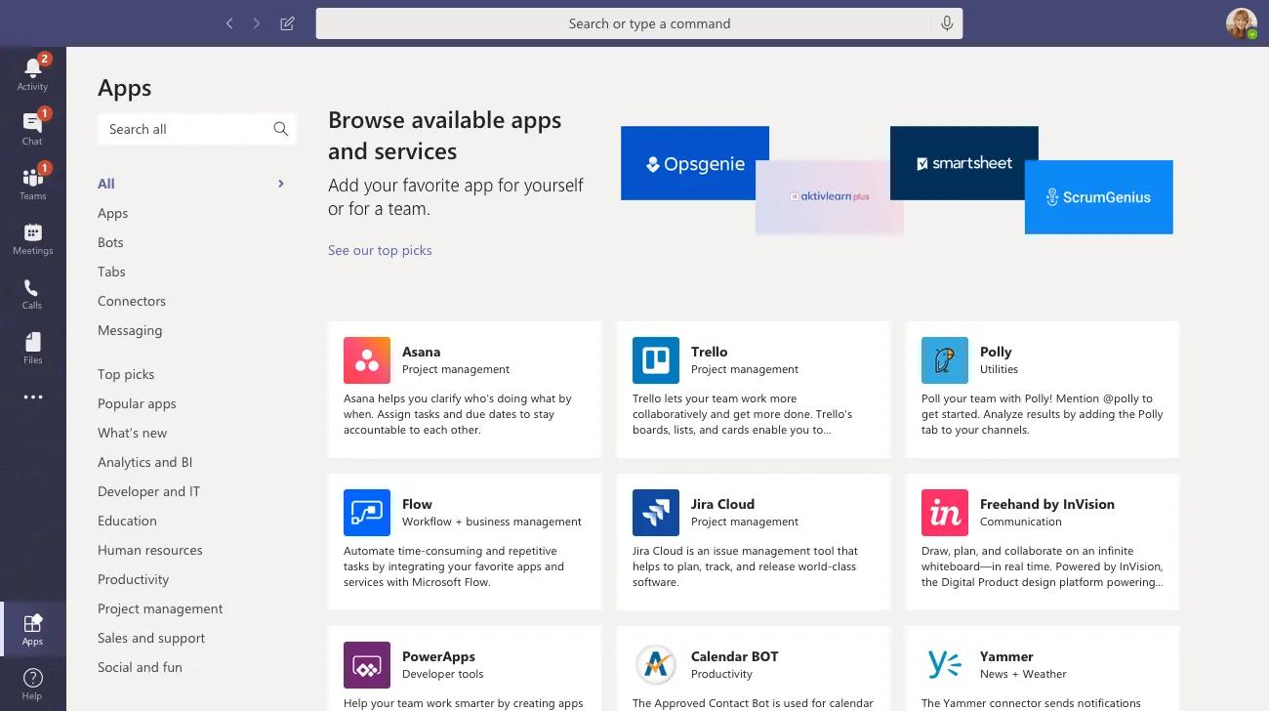Start a new chat with the compose icon
The height and width of the screenshot is (711, 1269).
(287, 22)
